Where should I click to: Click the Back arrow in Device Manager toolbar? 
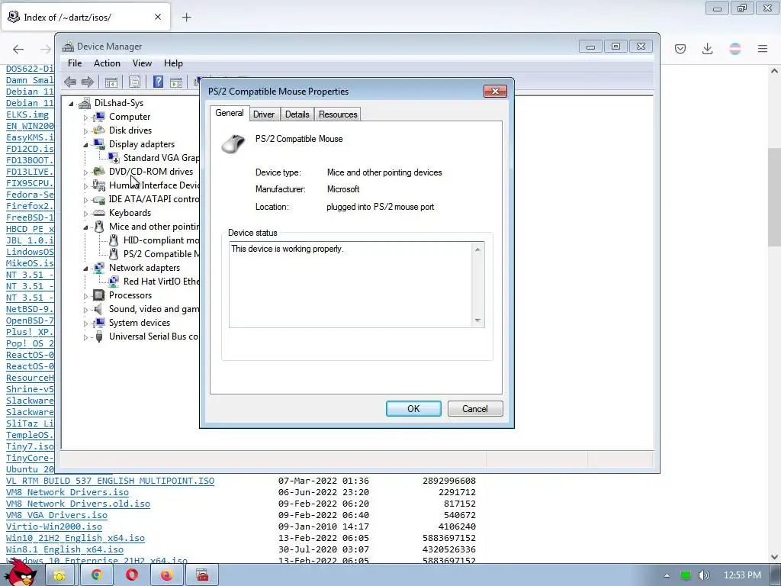70,82
